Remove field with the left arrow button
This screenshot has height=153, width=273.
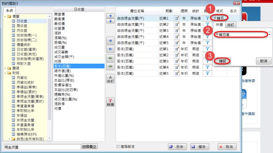111,49
